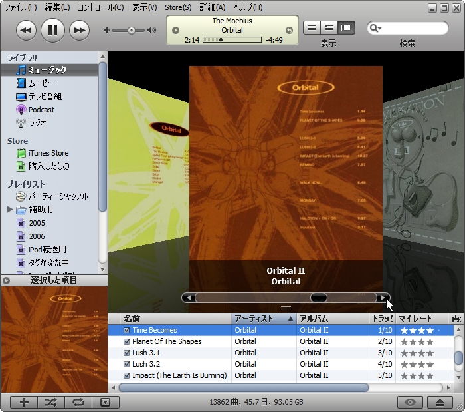Uncheck Impact (The Earth Is Burning) checkbox
Viewport: 465px width, 412px height.
[x=127, y=375]
